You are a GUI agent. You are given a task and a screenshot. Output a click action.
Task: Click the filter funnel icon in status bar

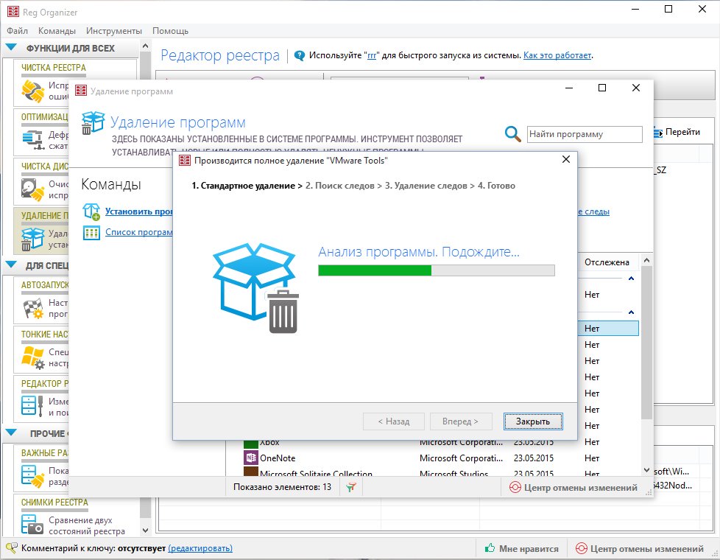point(351,487)
